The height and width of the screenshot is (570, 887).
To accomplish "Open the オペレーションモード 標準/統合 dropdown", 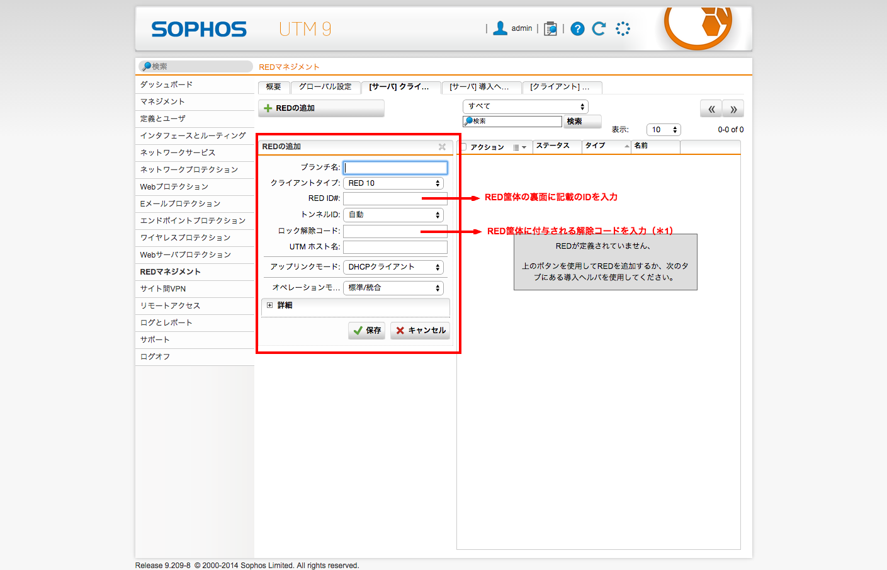I will click(393, 288).
